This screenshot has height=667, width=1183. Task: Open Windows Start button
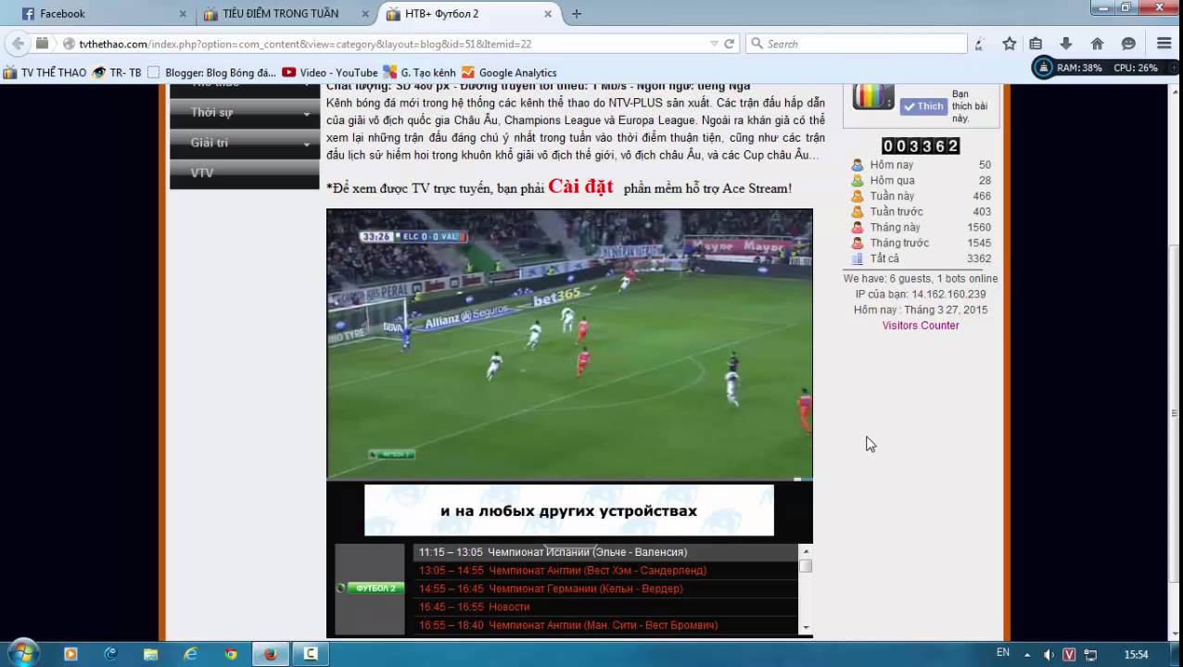point(22,653)
